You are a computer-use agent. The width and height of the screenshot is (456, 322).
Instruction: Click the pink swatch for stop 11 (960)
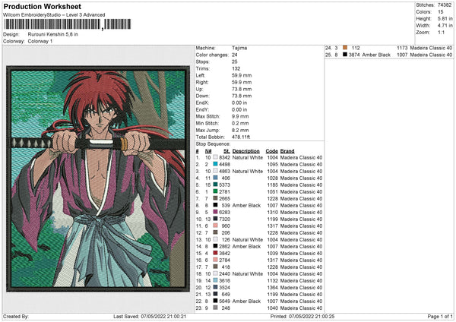[215, 226]
